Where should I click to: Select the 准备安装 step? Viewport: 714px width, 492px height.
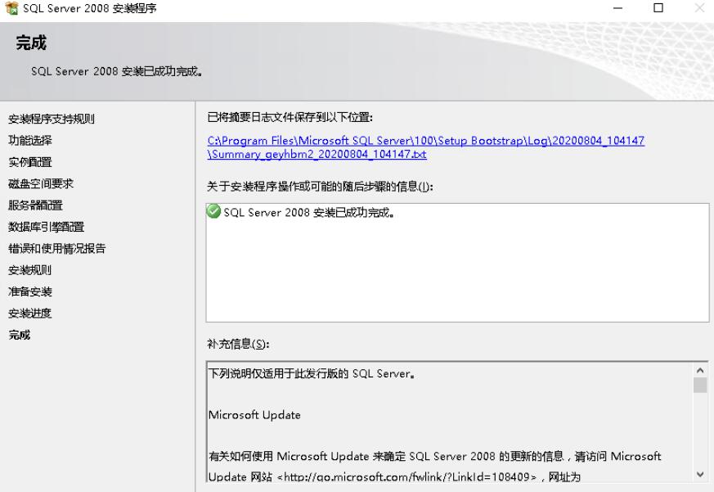click(30, 291)
